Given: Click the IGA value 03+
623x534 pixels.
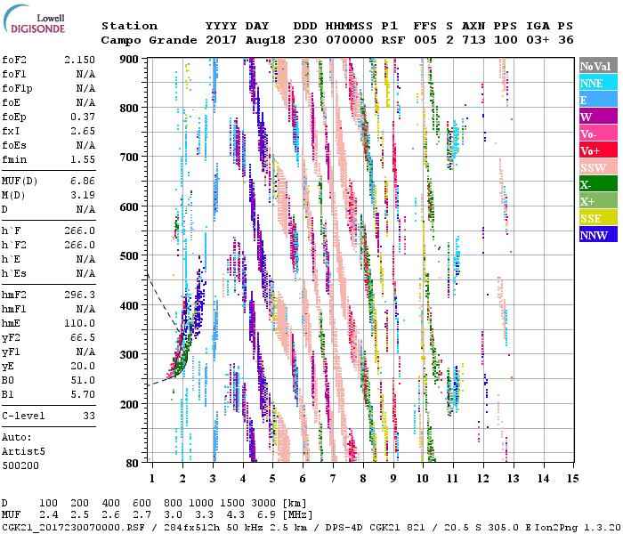Looking at the screenshot, I should tap(538, 40).
